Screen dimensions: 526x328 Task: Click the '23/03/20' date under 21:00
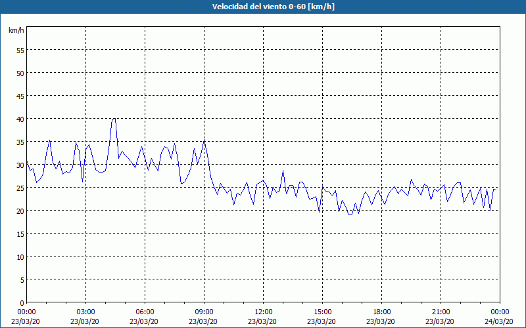pos(439,321)
